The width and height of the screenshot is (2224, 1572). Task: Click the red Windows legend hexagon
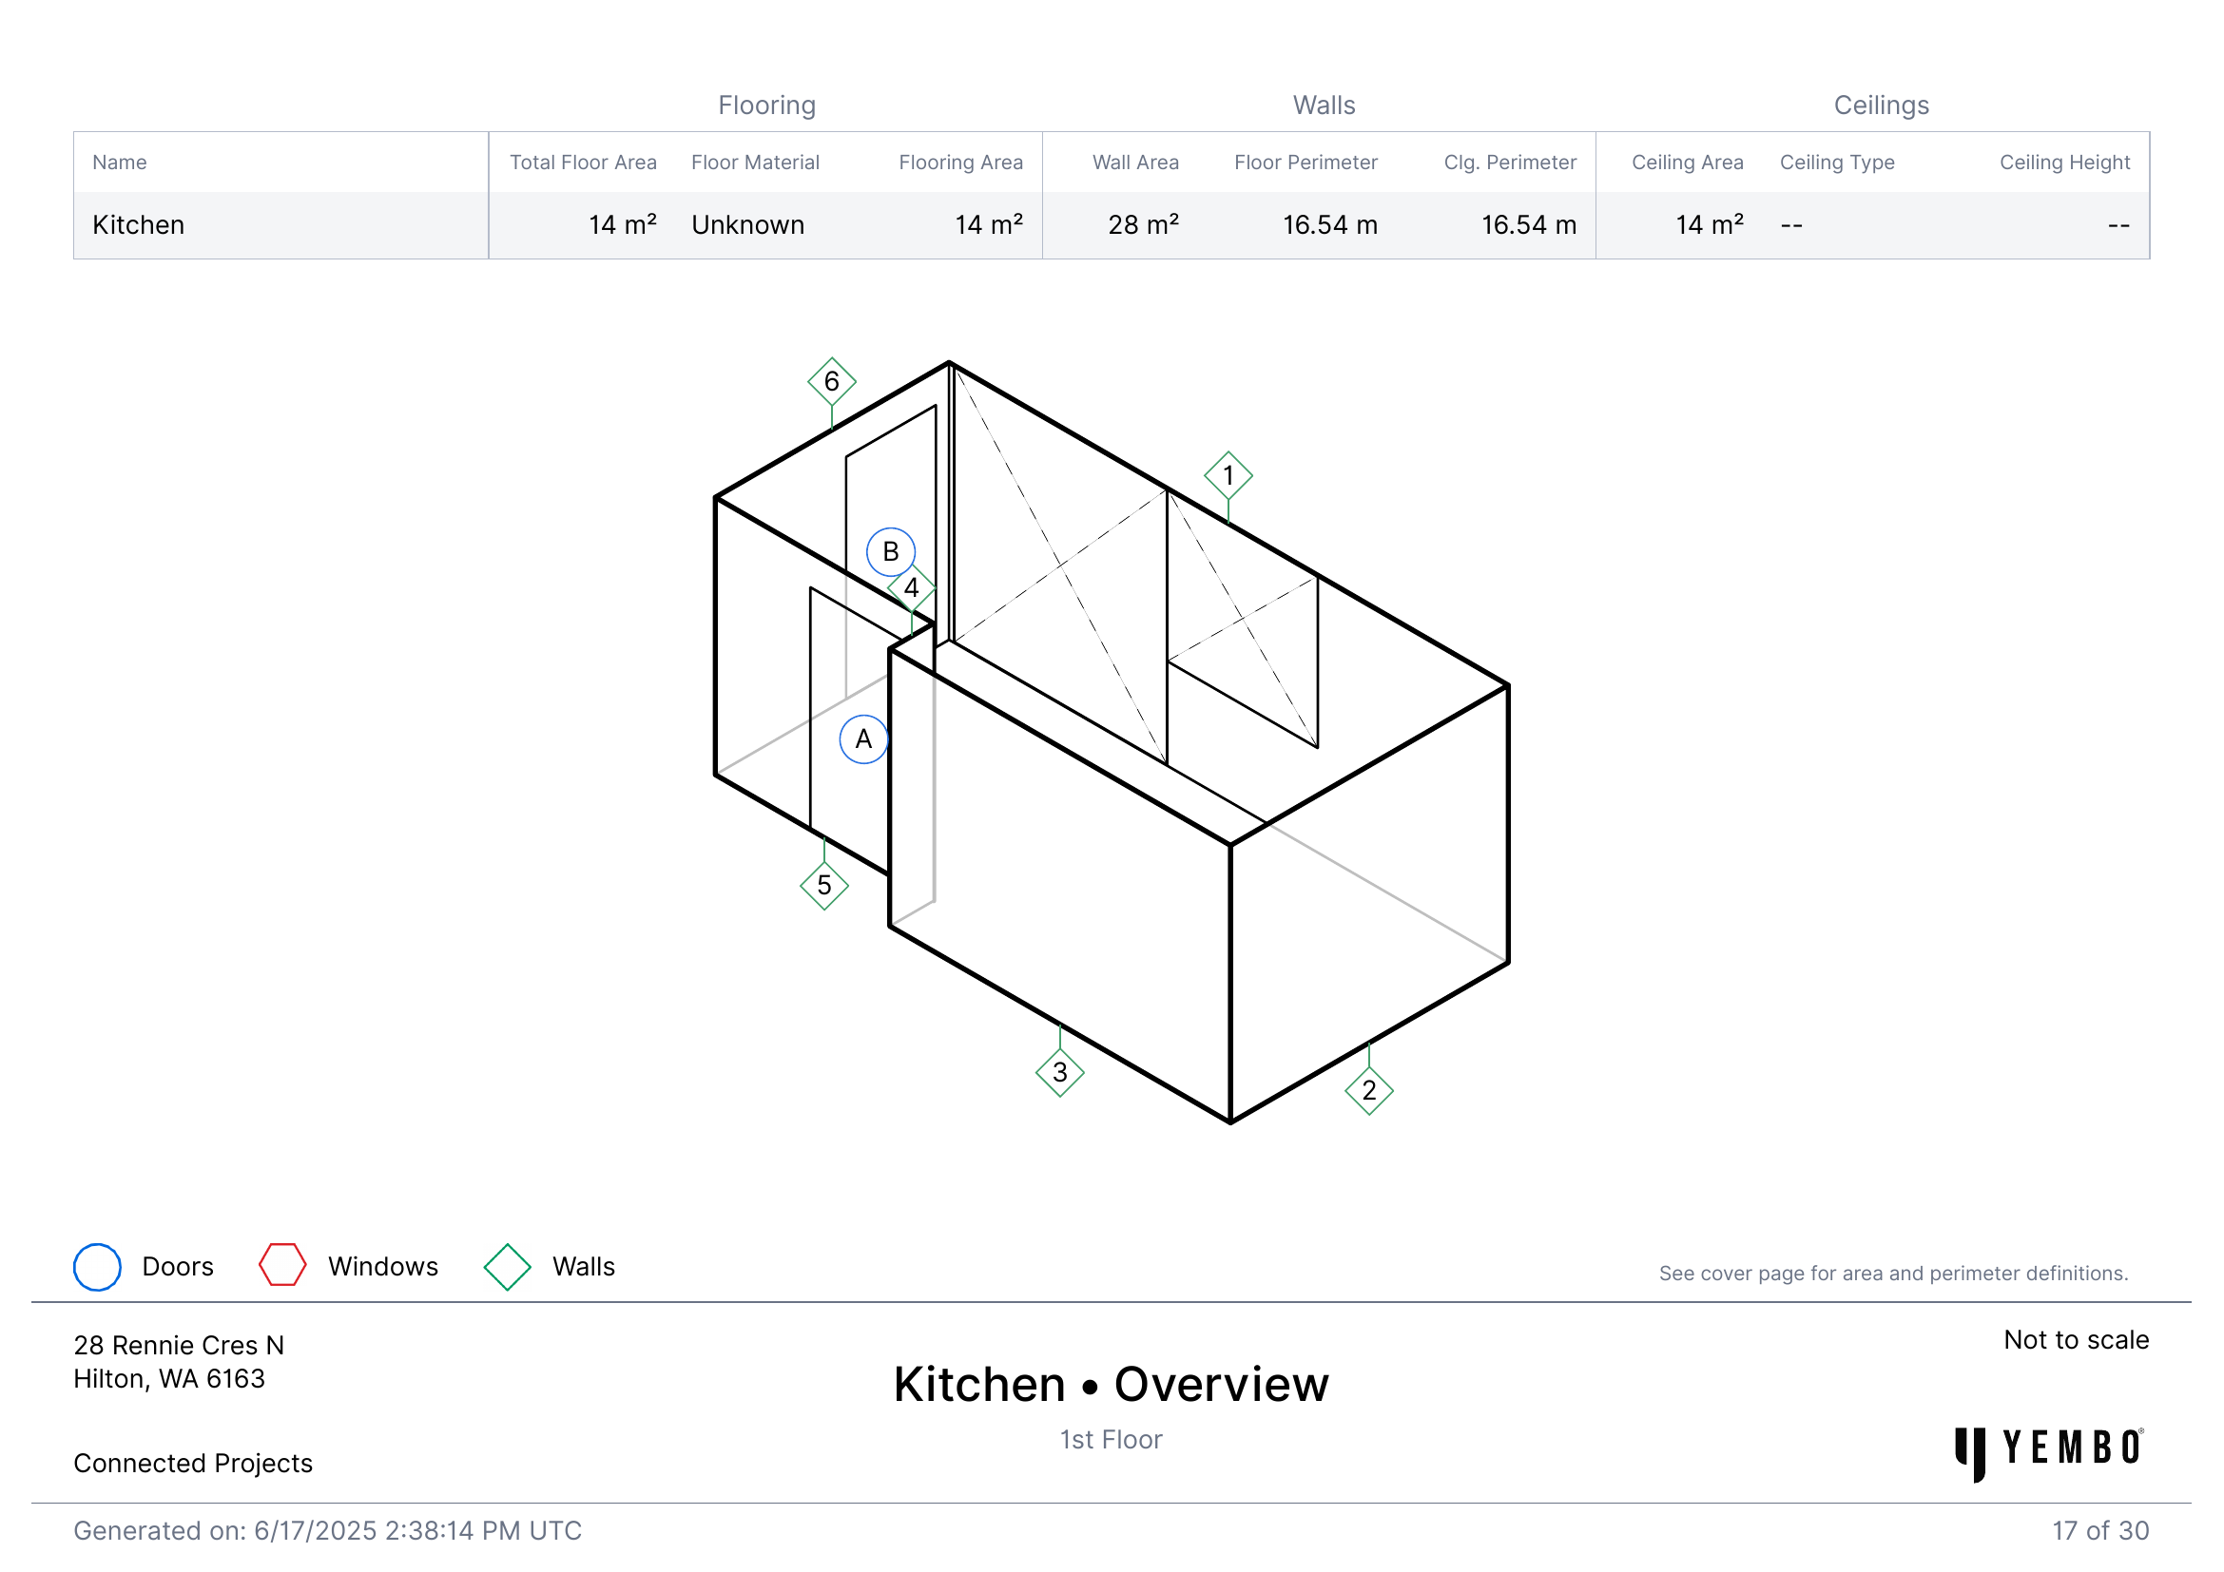pyautogui.click(x=282, y=1265)
